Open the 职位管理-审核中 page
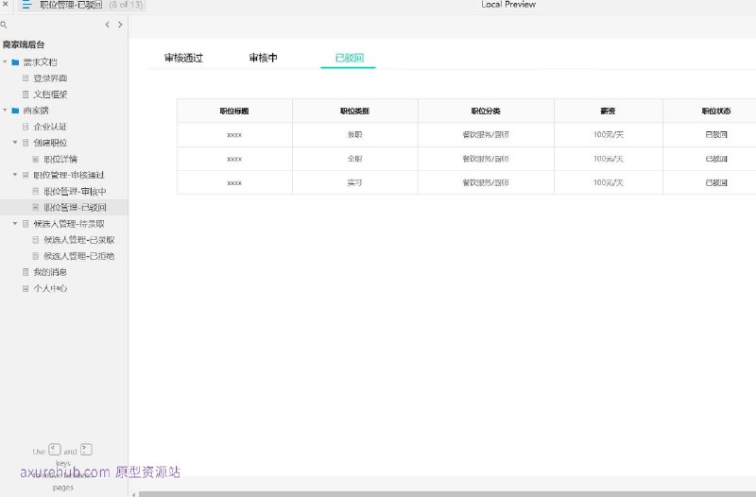The image size is (756, 497). [x=75, y=192]
